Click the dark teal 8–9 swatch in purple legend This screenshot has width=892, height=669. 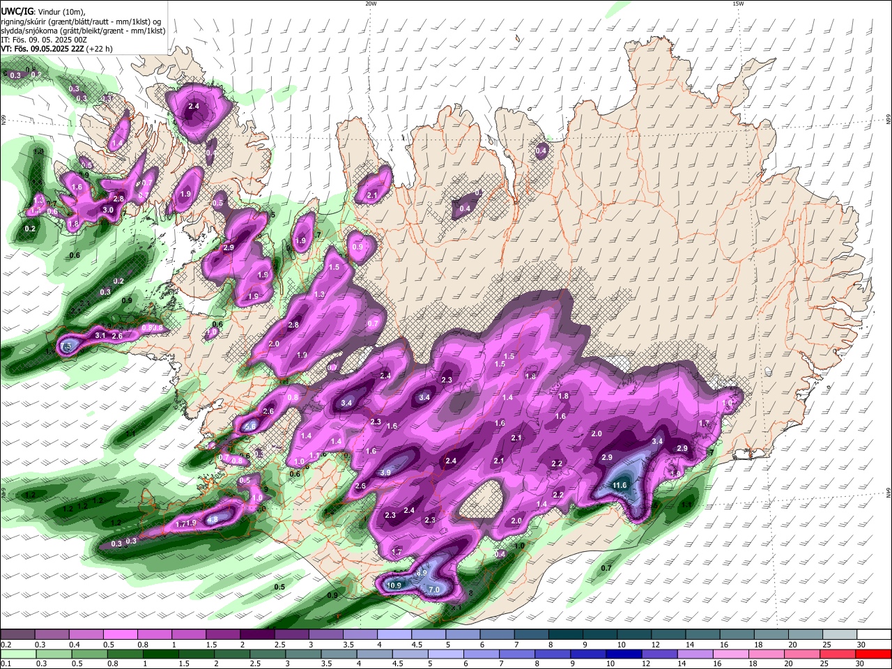[564, 635]
